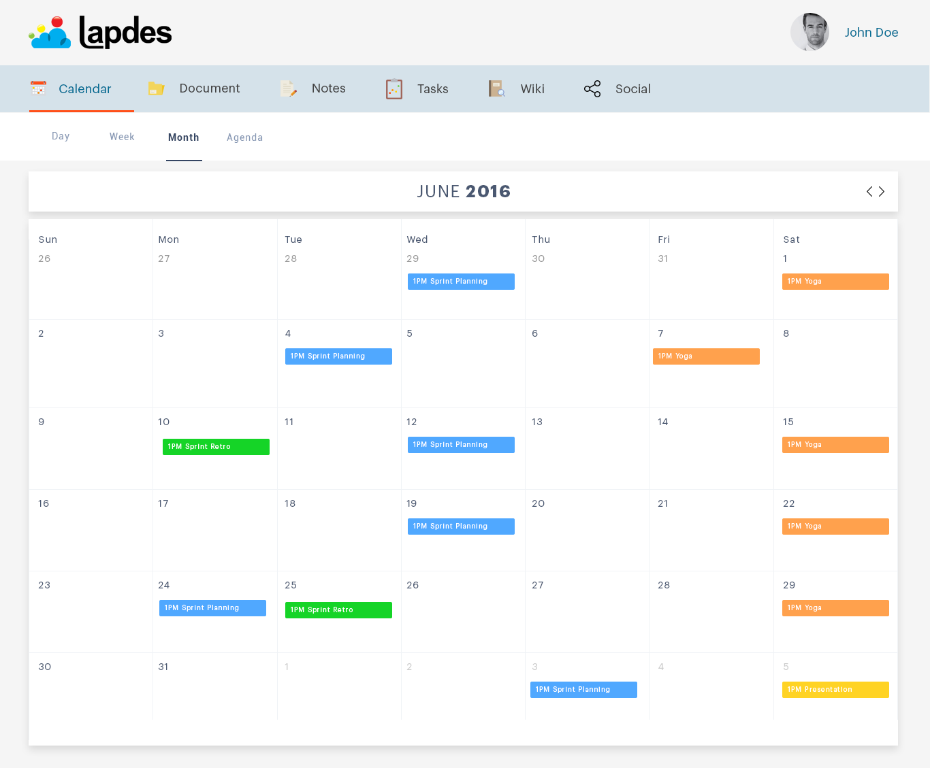930x768 pixels.
Task: Open the Day view
Action: coord(60,135)
